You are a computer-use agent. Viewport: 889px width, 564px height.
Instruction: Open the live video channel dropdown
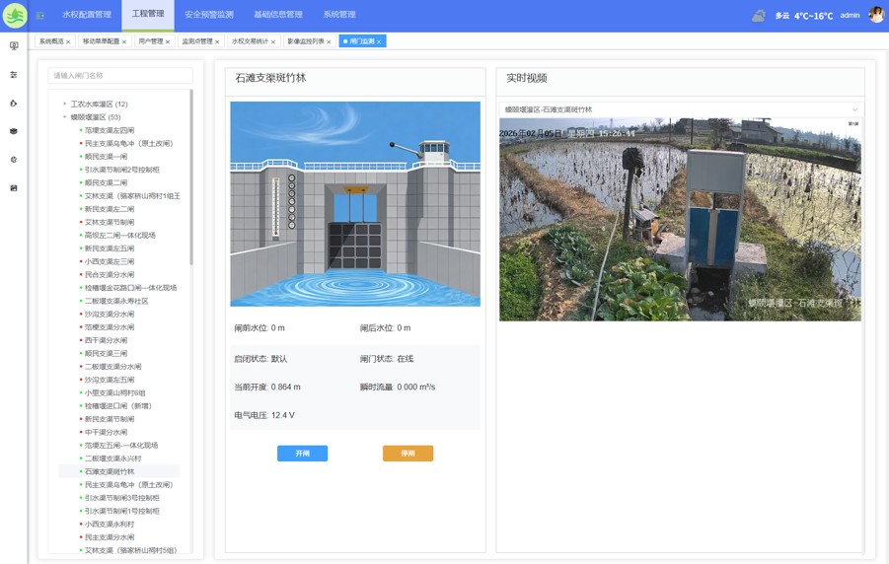[x=681, y=109]
